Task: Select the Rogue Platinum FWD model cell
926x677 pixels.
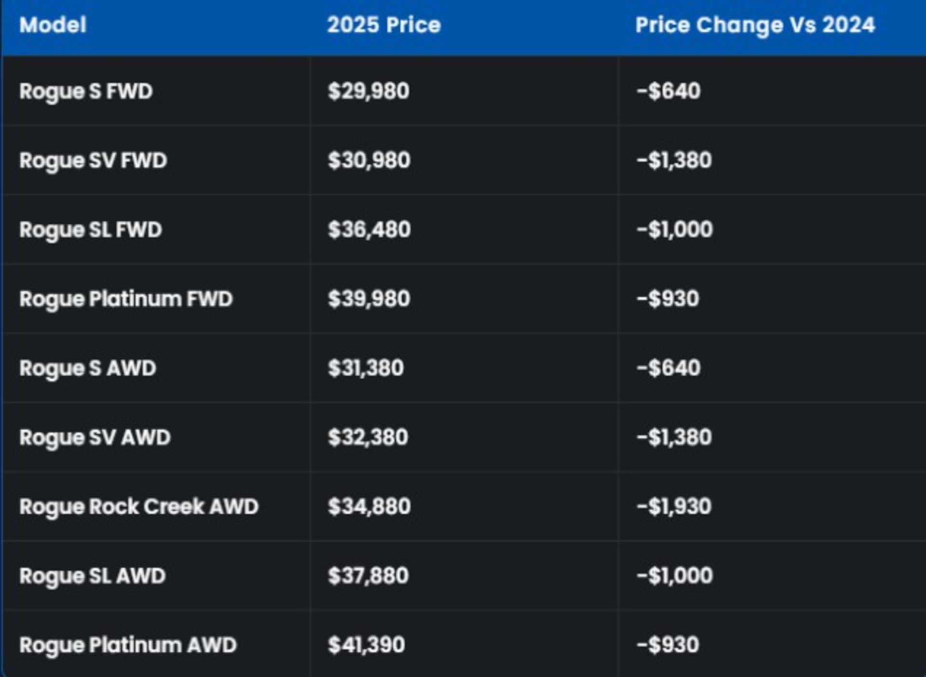Action: pos(126,299)
